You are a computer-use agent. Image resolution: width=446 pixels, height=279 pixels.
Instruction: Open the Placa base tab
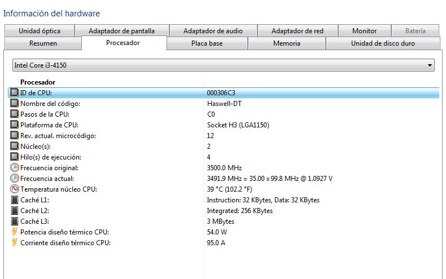[207, 43]
